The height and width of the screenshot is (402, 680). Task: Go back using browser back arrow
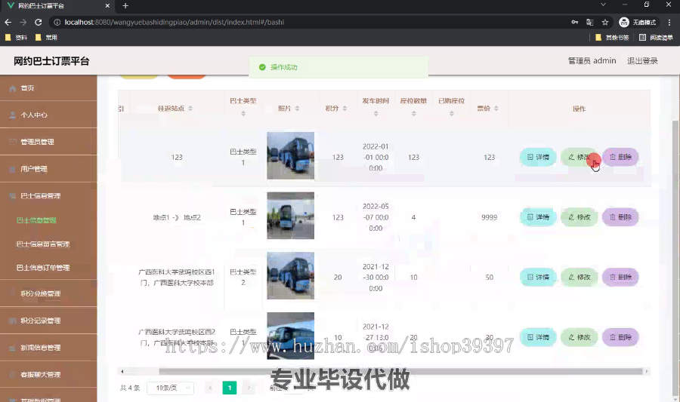tap(8, 22)
